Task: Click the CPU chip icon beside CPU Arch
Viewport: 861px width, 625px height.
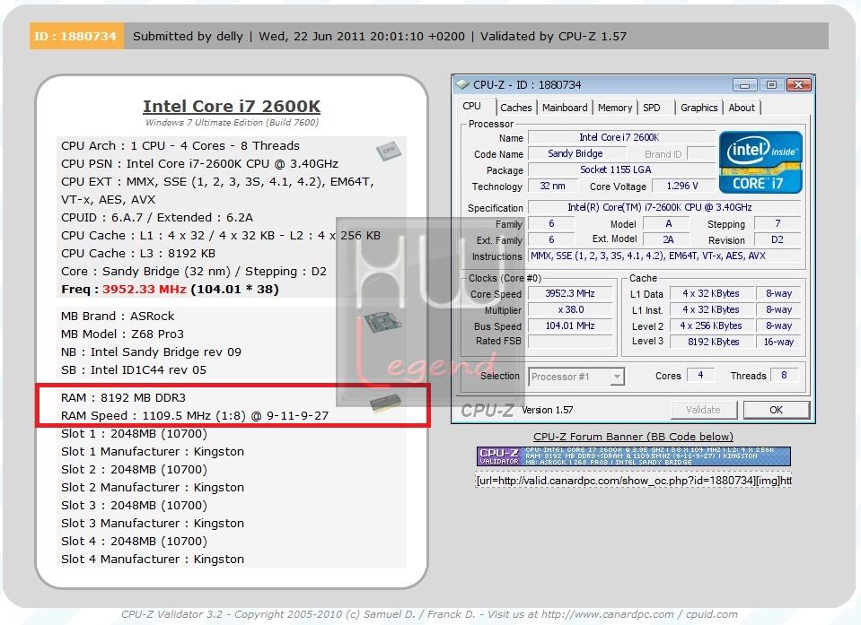Action: (389, 151)
